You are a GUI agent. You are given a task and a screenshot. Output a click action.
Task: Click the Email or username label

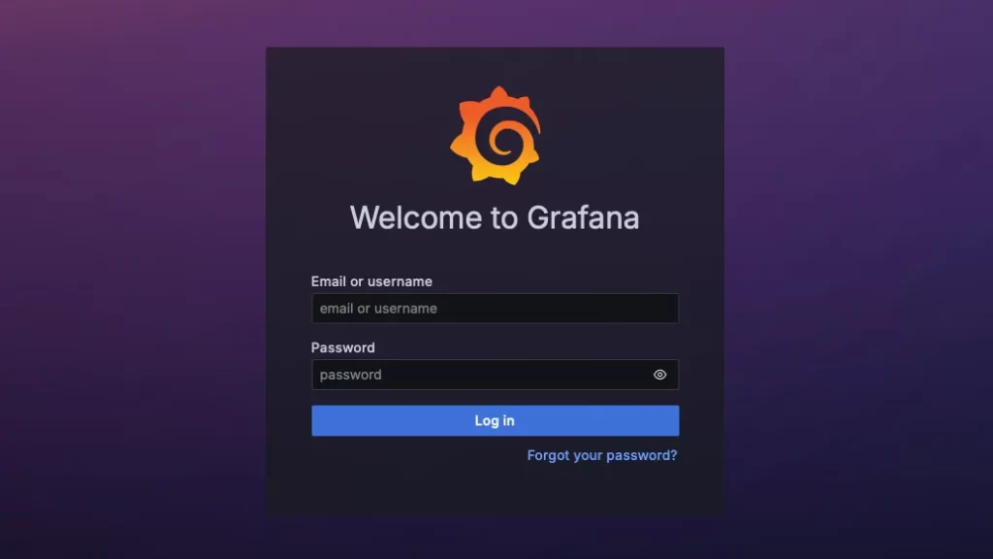pos(371,281)
